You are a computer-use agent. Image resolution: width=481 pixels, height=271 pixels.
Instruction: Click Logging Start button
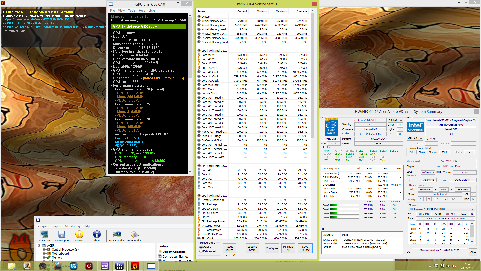[252, 248]
